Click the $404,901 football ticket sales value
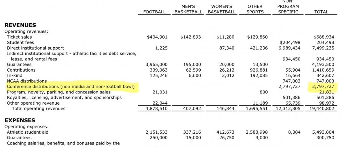Viewport: 343px width, 147px height. (x=157, y=37)
